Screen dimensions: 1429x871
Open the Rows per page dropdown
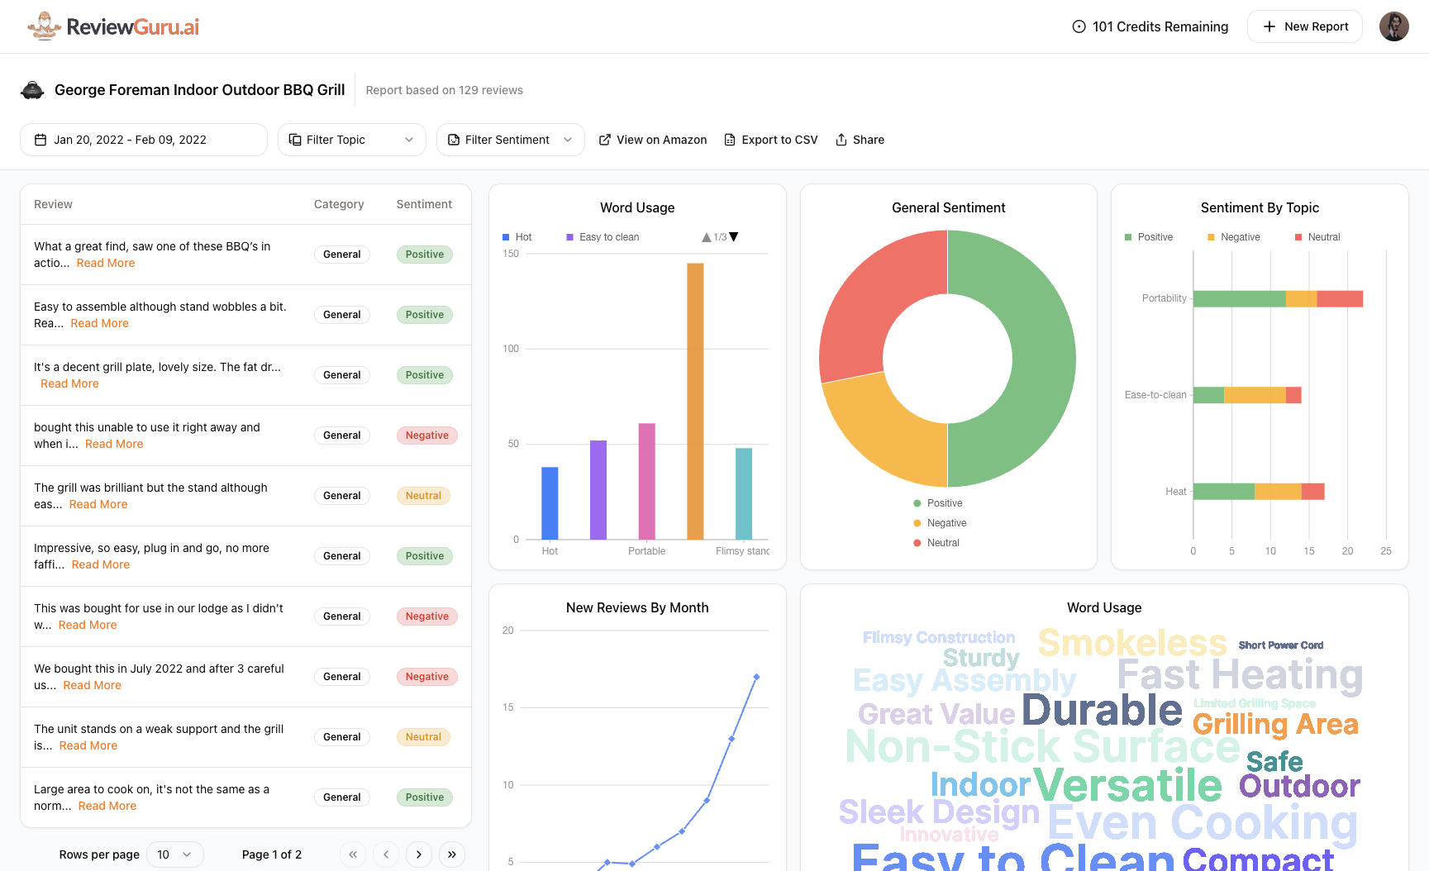click(x=174, y=854)
